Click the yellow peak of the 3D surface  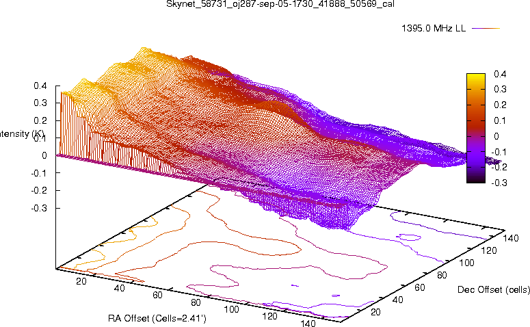[x=144, y=51]
